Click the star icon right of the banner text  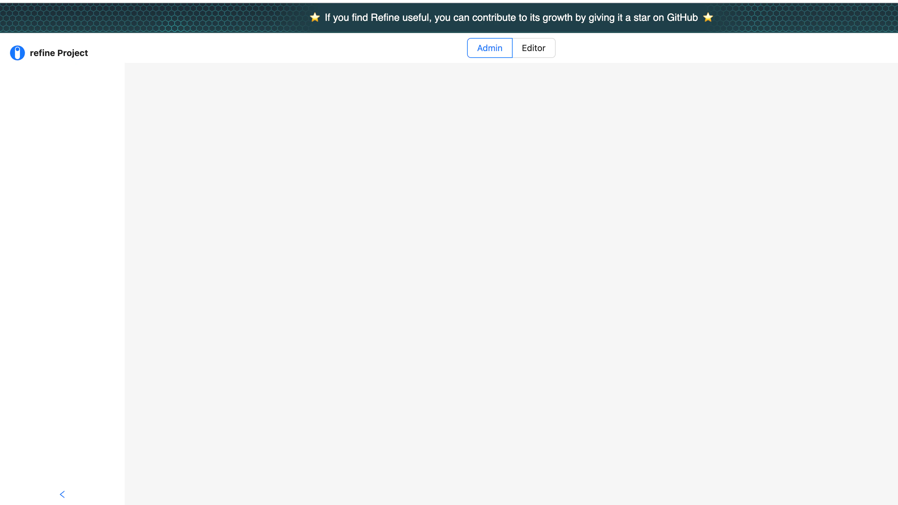coord(708,17)
